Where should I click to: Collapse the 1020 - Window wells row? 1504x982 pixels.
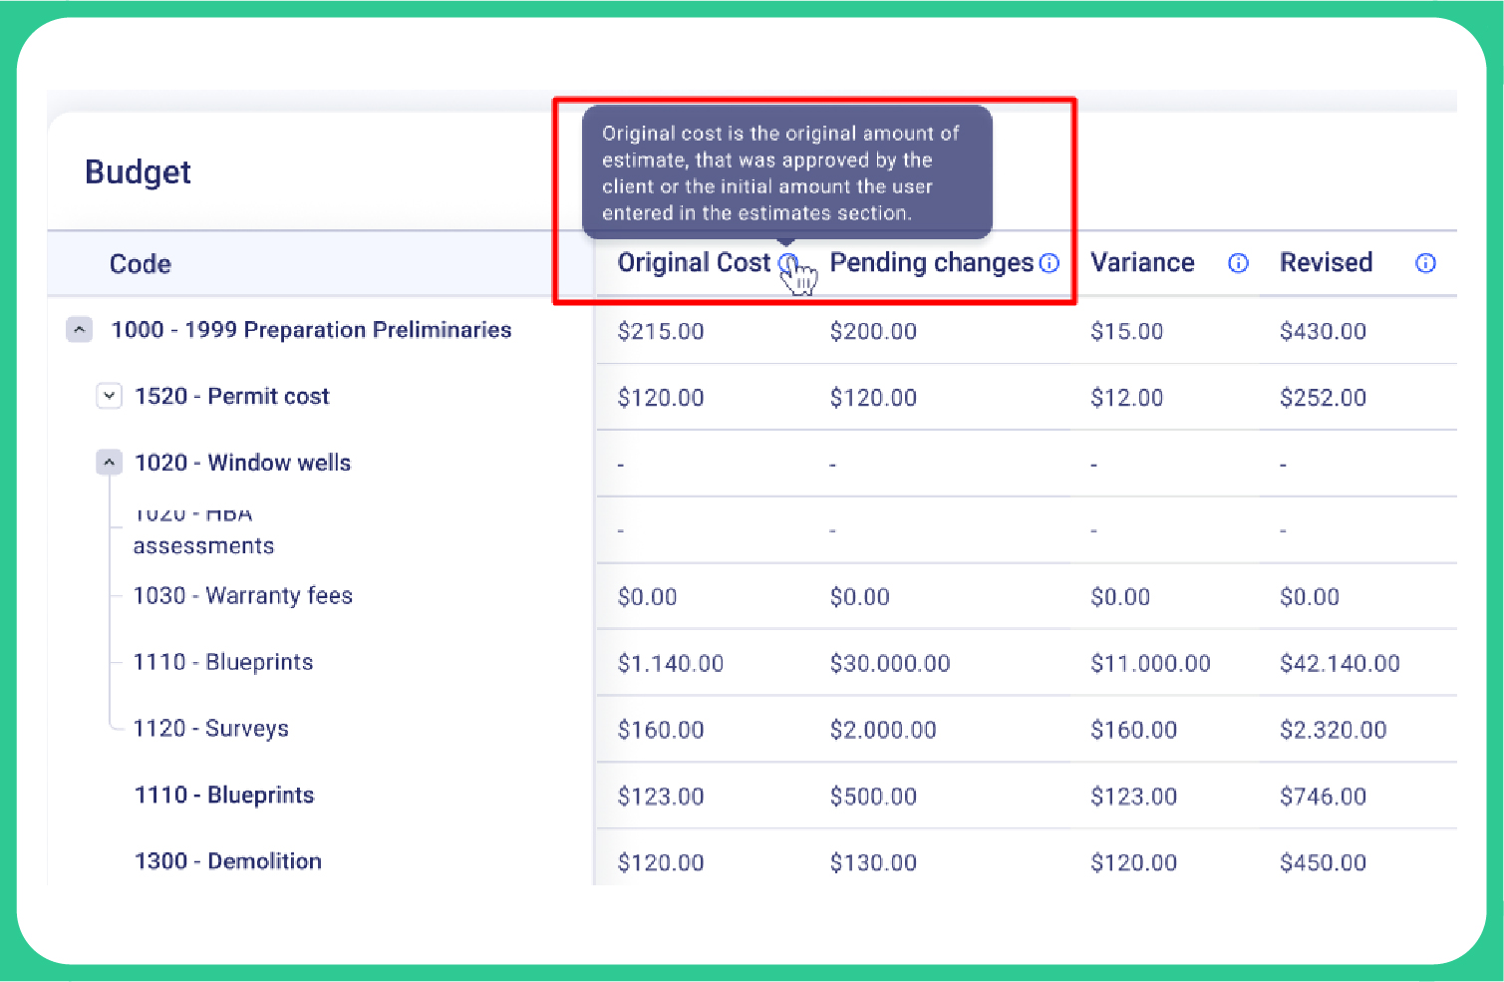tap(110, 463)
